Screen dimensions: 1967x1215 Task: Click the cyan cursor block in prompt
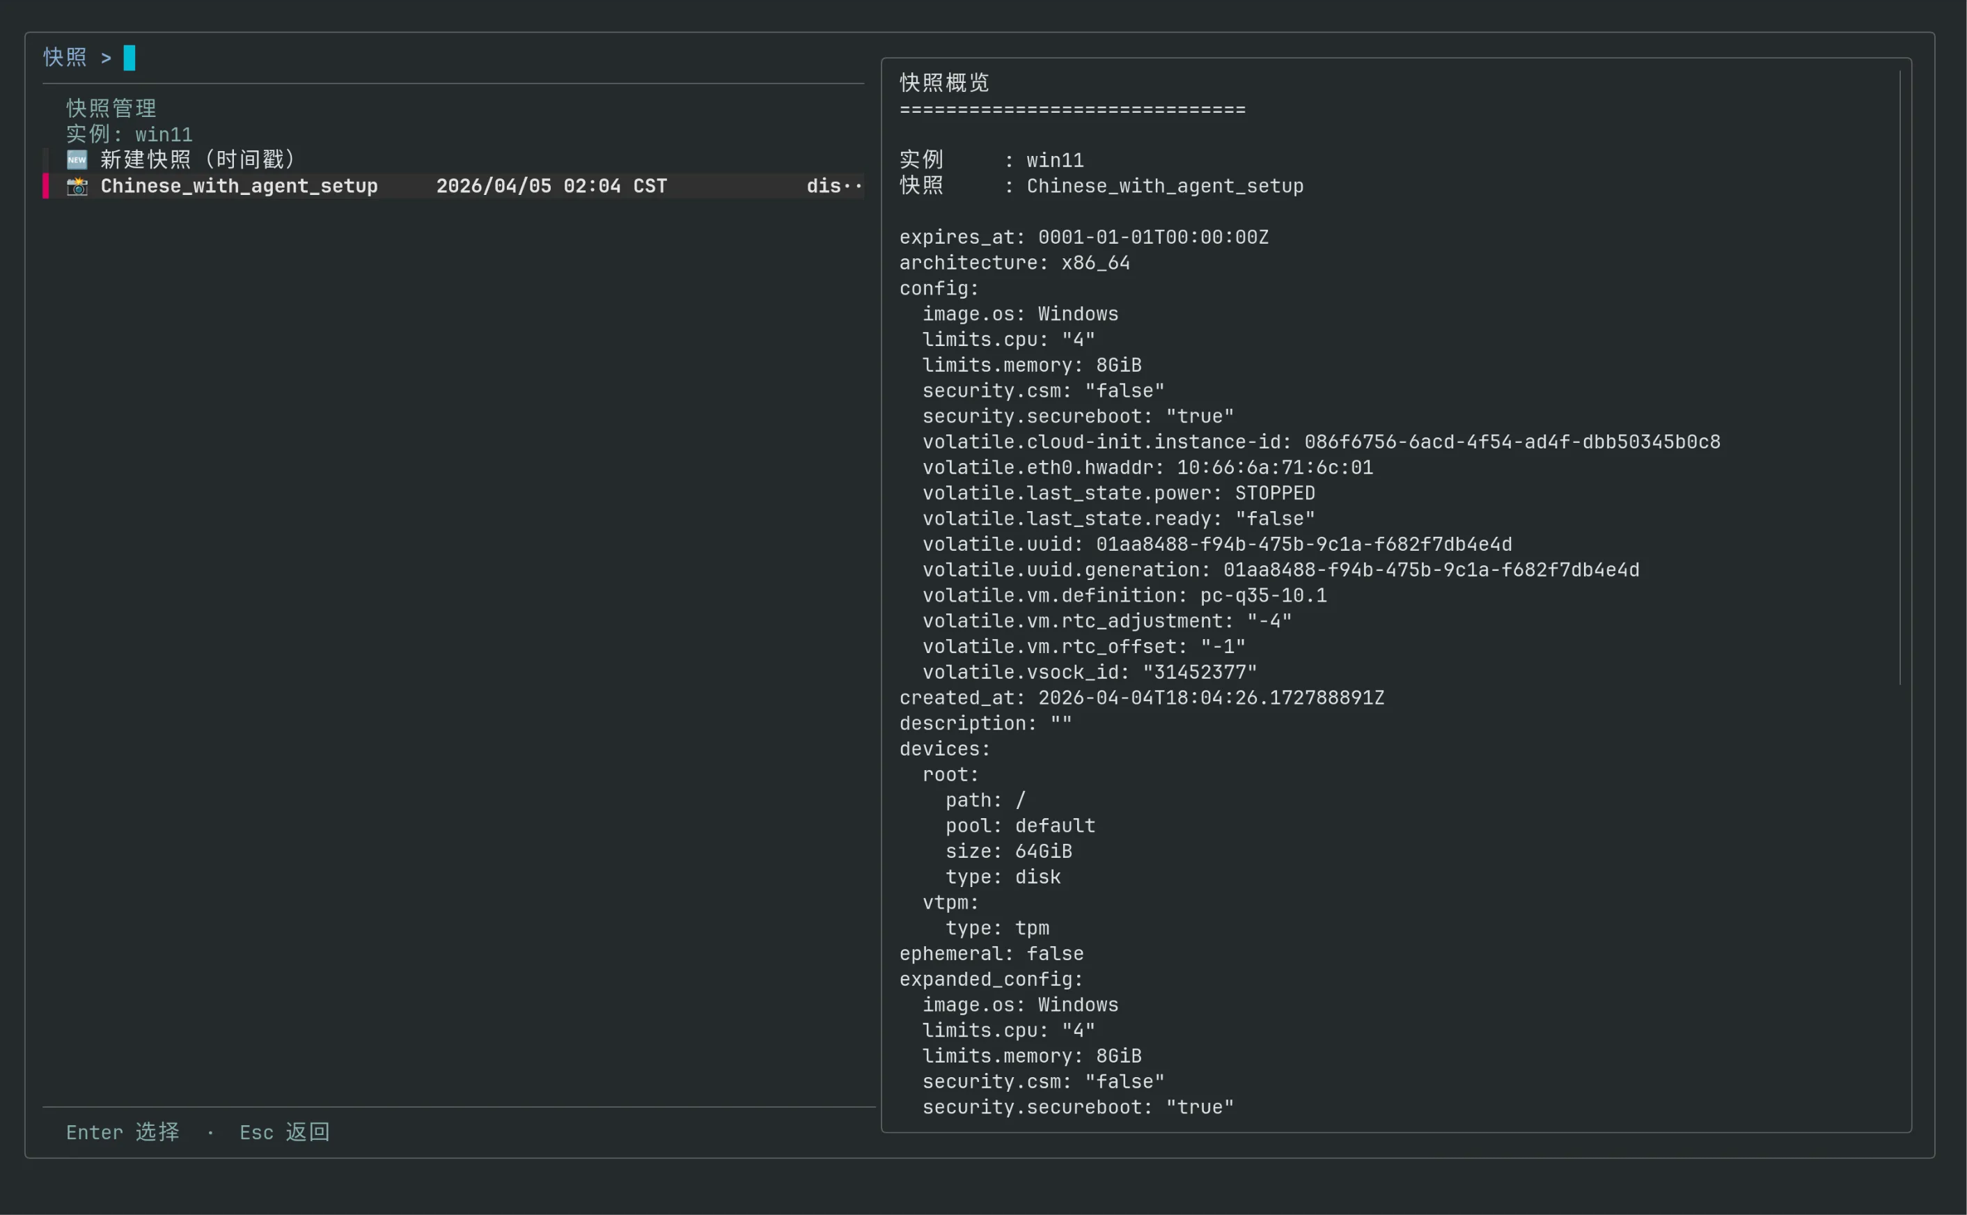(x=130, y=58)
